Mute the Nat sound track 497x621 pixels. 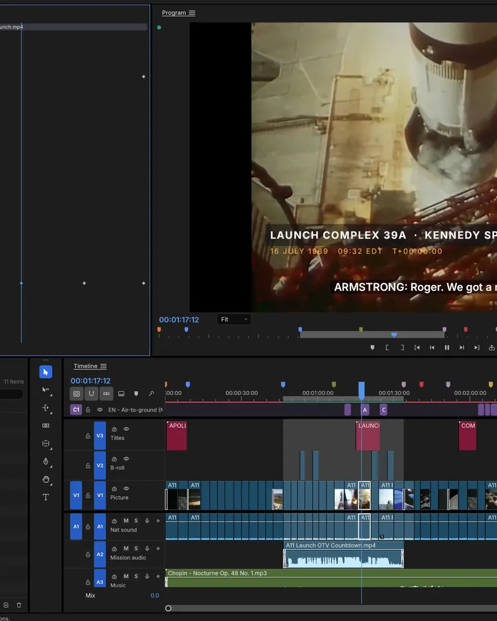[x=126, y=520]
